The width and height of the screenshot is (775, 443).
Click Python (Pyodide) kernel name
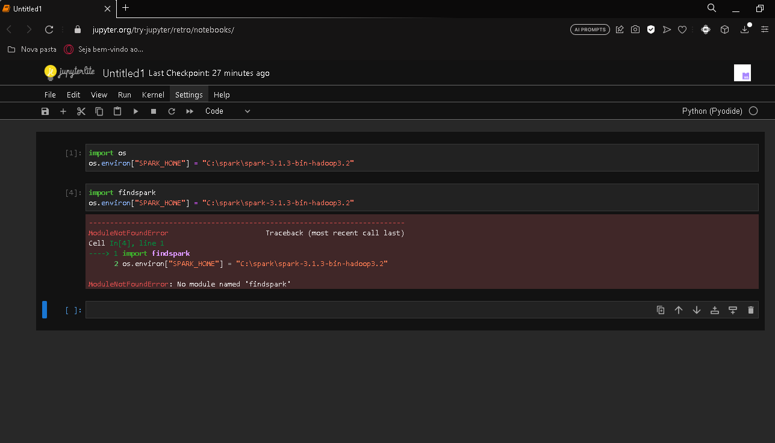tap(712, 111)
